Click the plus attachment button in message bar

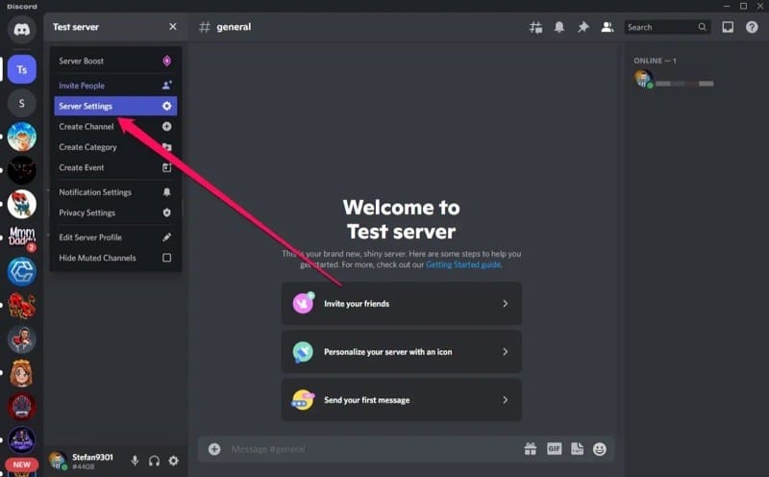coord(214,449)
